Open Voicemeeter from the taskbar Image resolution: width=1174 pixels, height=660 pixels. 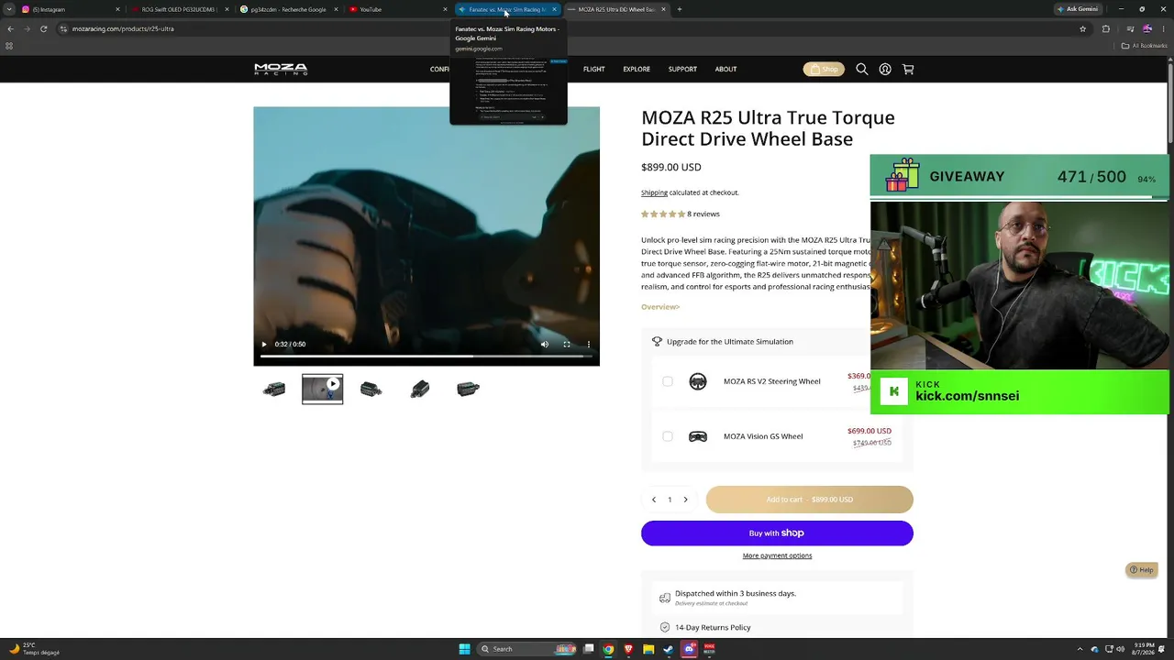(x=710, y=649)
